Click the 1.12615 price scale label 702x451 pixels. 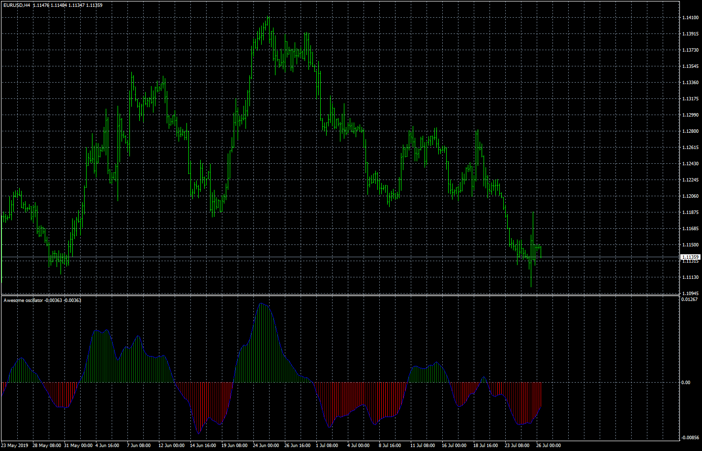point(690,148)
